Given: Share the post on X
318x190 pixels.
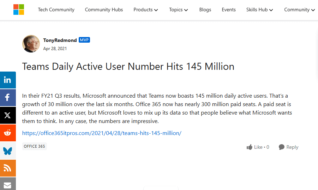Looking at the screenshot, I should click(x=8, y=115).
